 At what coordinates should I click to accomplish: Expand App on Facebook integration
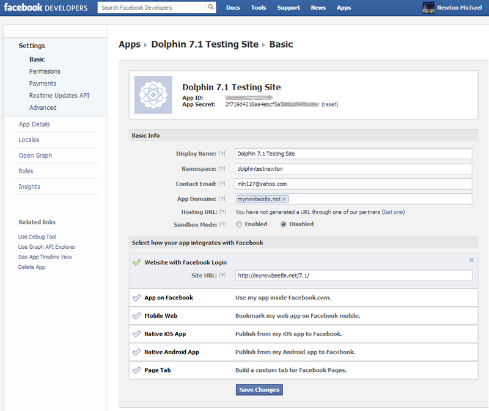168,298
